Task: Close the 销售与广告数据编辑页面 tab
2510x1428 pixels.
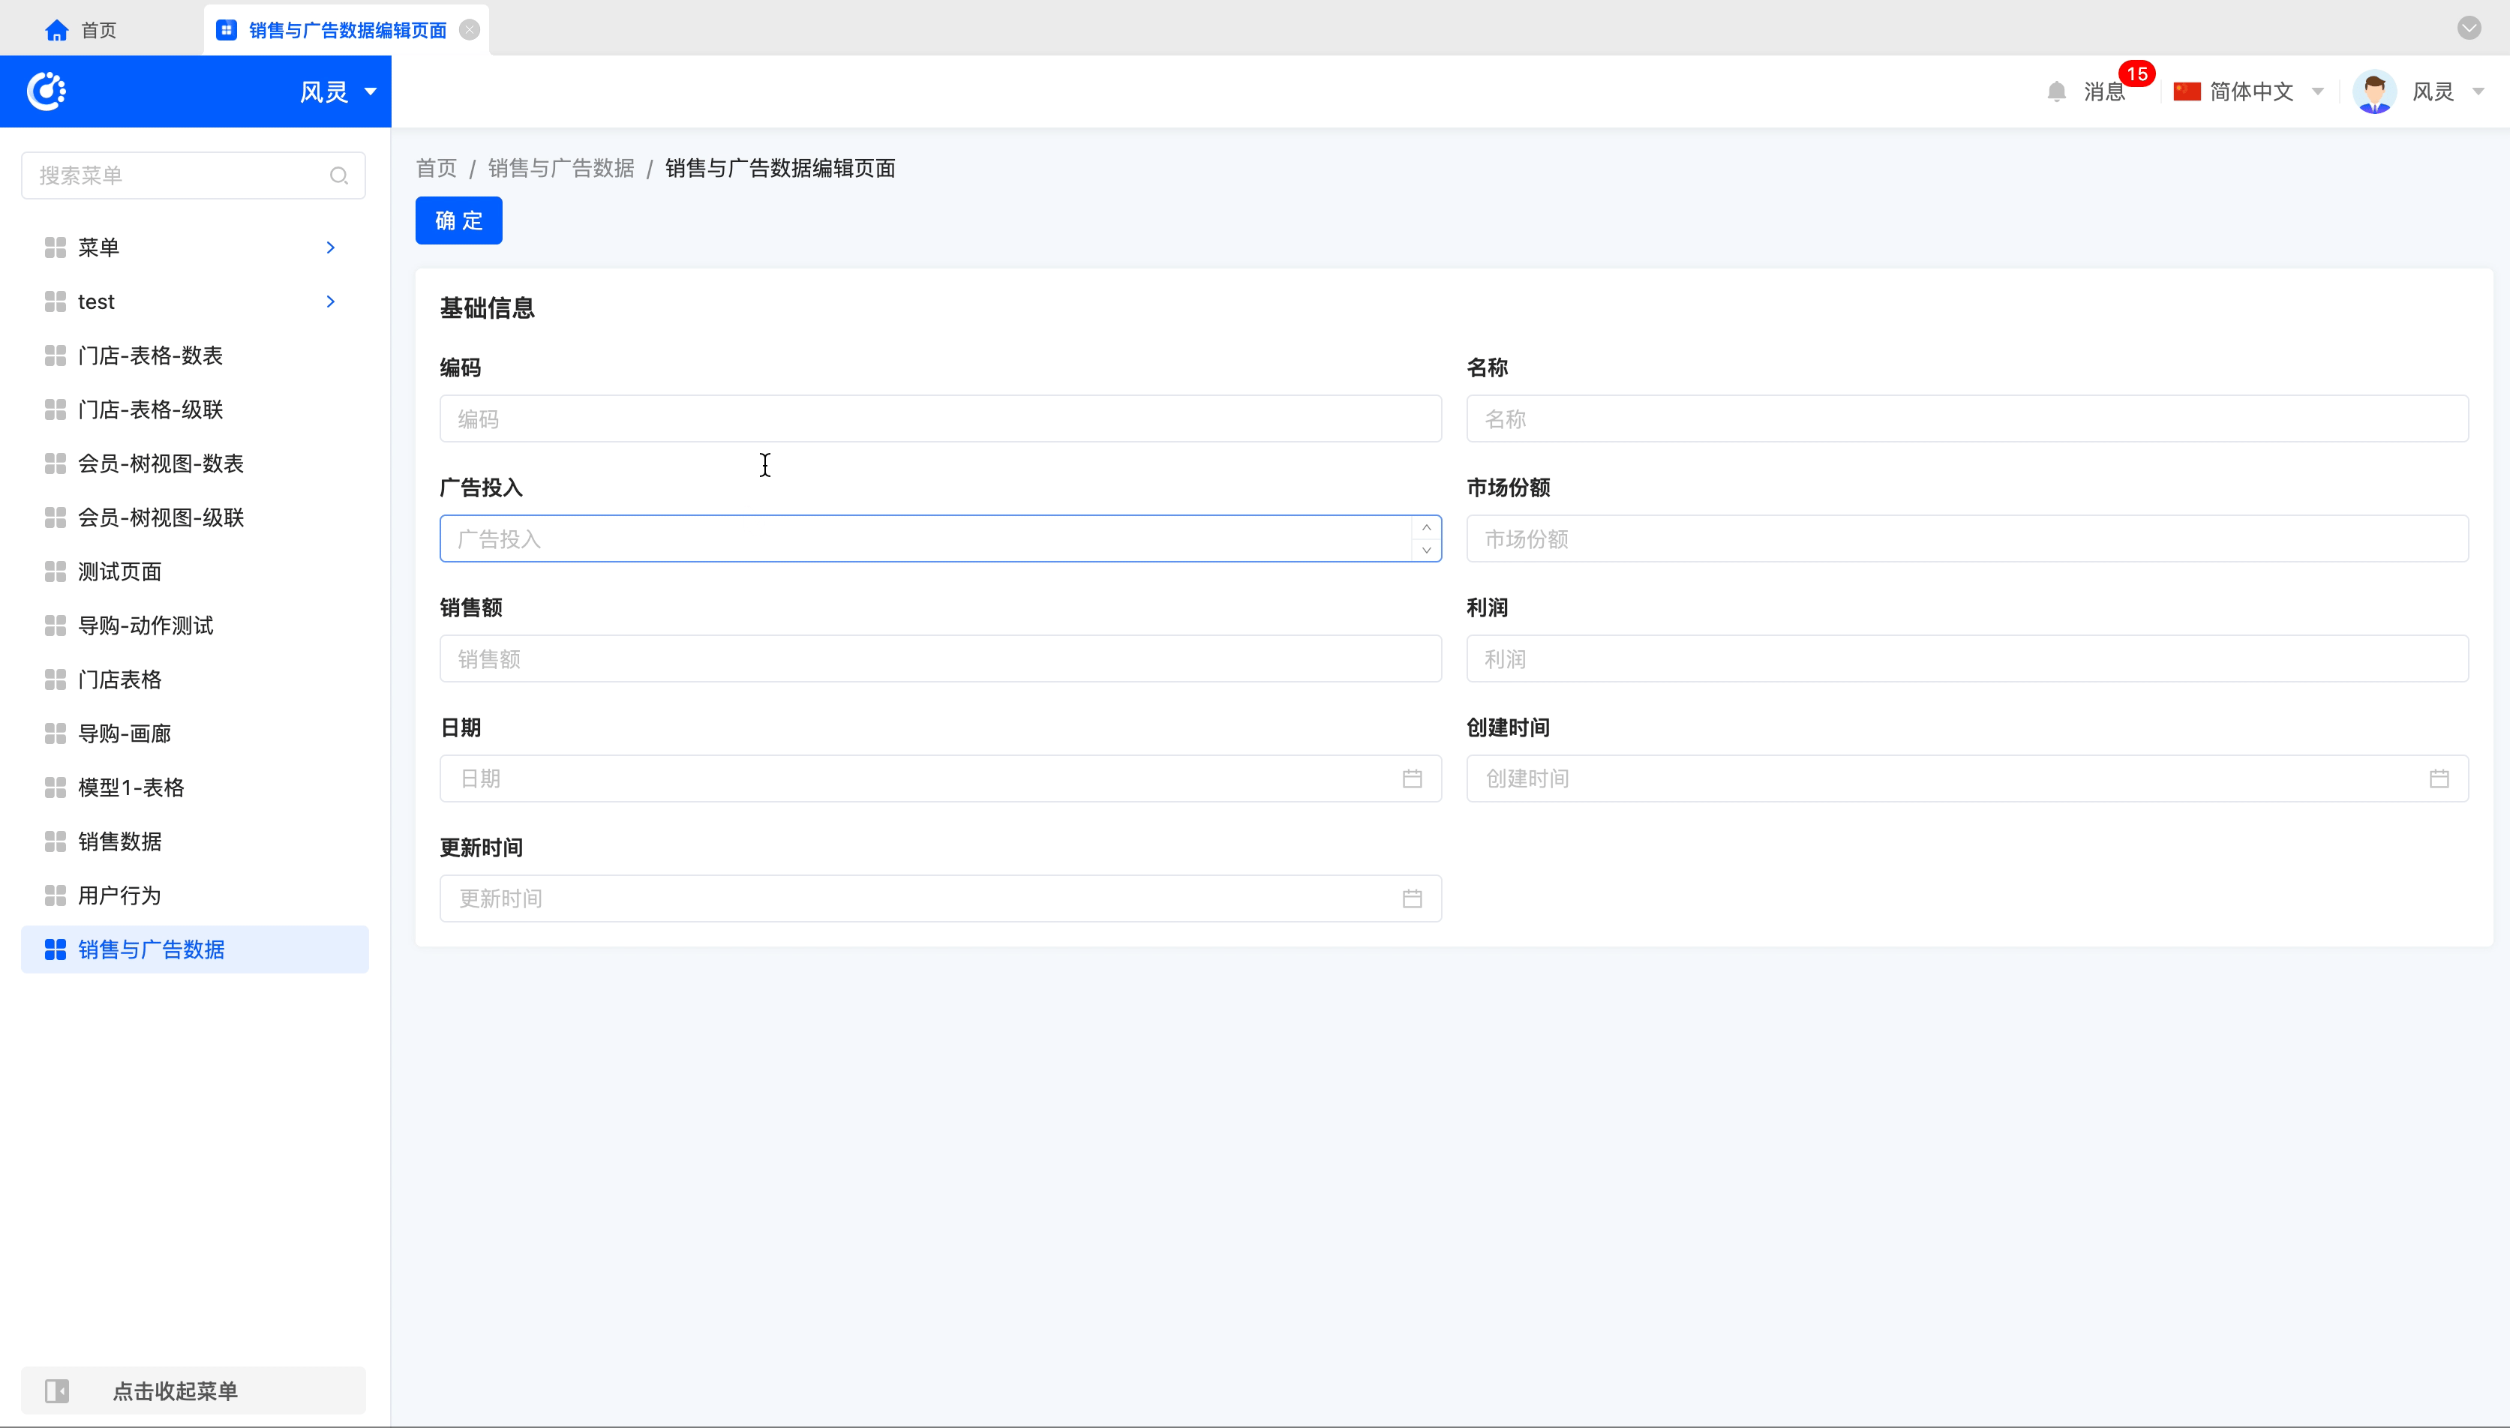Action: (x=470, y=29)
